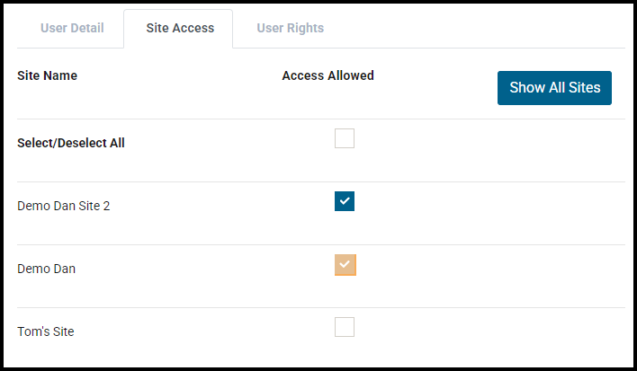Screen dimensions: 637x371
Task: Select the Demo Dan site name text
Action: pyautogui.click(x=47, y=269)
